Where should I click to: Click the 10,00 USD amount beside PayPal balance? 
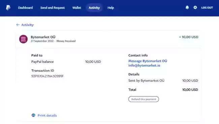click(x=93, y=62)
